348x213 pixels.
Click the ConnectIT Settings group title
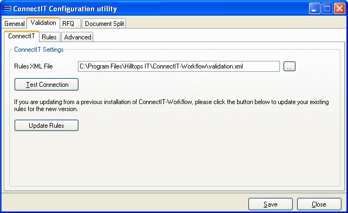pyautogui.click(x=39, y=50)
